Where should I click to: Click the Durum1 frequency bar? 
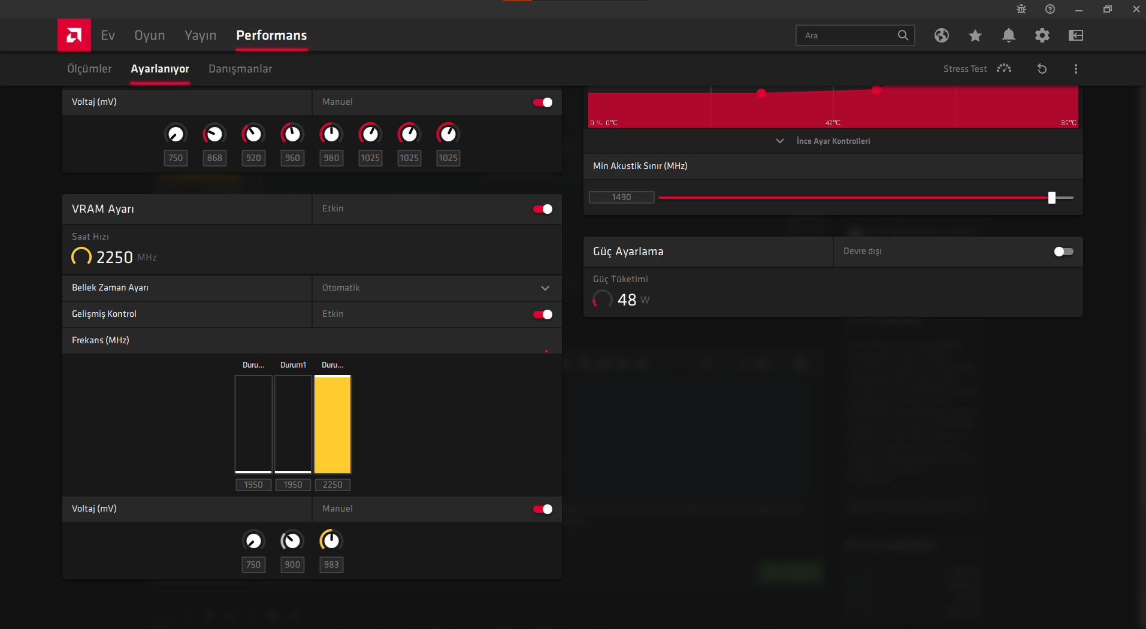click(293, 425)
